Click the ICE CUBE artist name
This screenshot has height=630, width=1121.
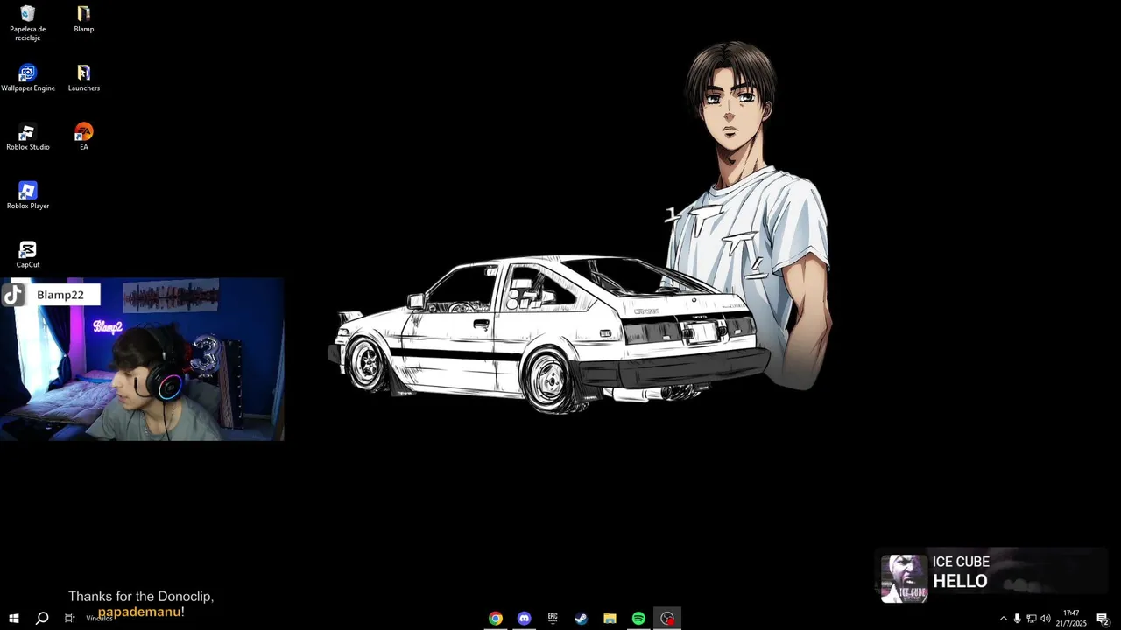coord(961,562)
